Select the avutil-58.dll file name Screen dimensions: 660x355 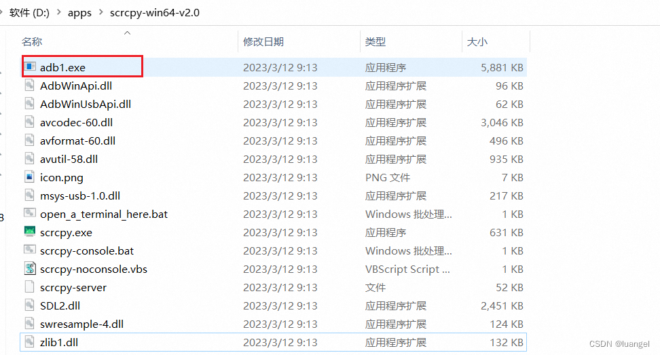click(x=69, y=159)
